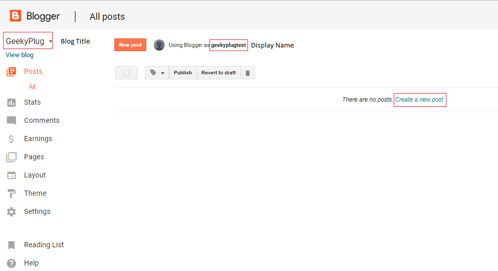Click the Help question mark icon
Image resolution: width=498 pixels, height=271 pixels.
tap(11, 263)
